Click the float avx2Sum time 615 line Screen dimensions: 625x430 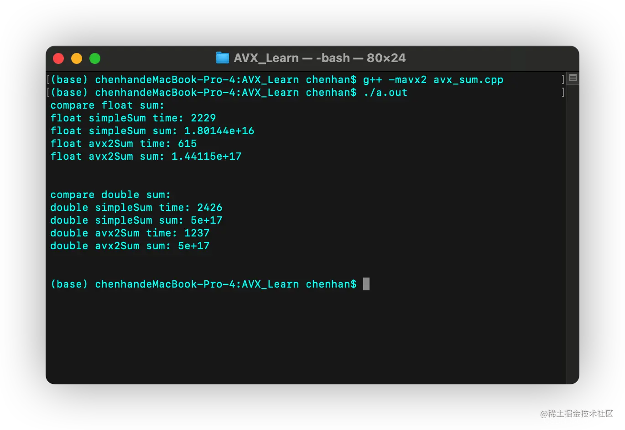tap(124, 144)
